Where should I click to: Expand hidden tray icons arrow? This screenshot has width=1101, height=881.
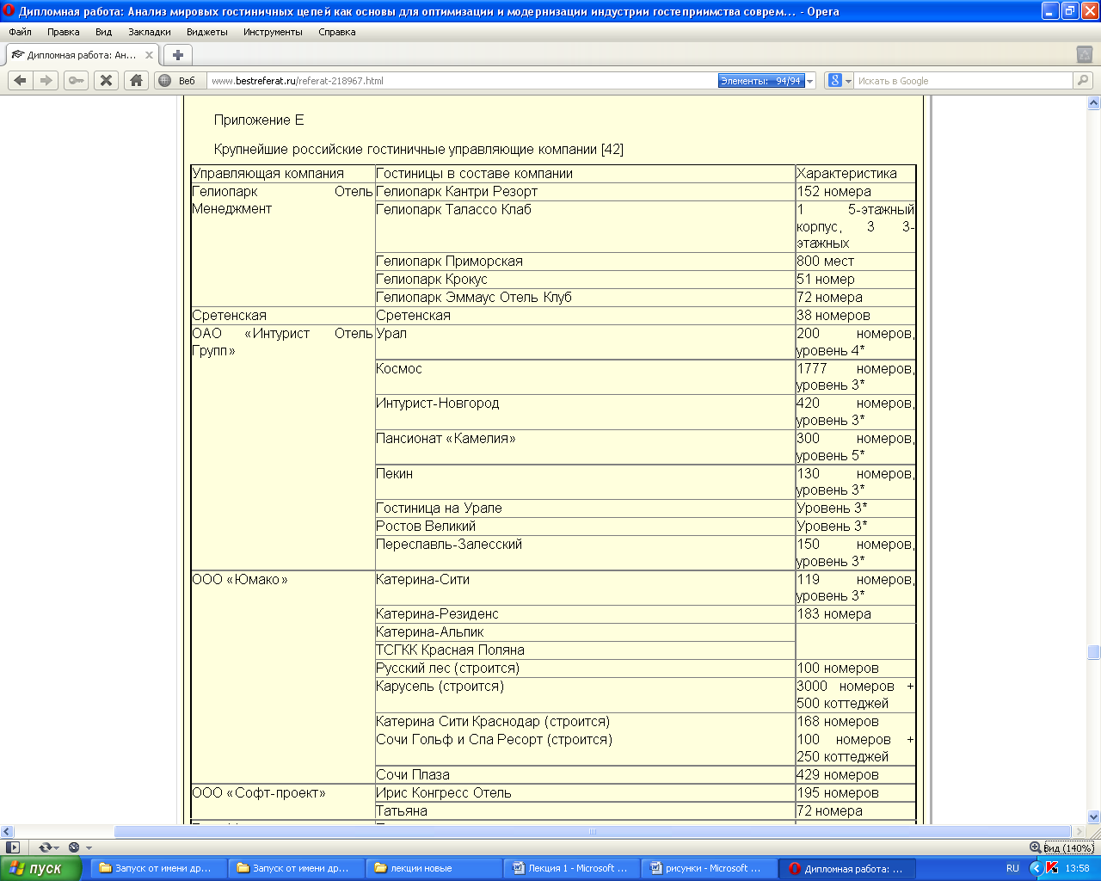click(1036, 868)
